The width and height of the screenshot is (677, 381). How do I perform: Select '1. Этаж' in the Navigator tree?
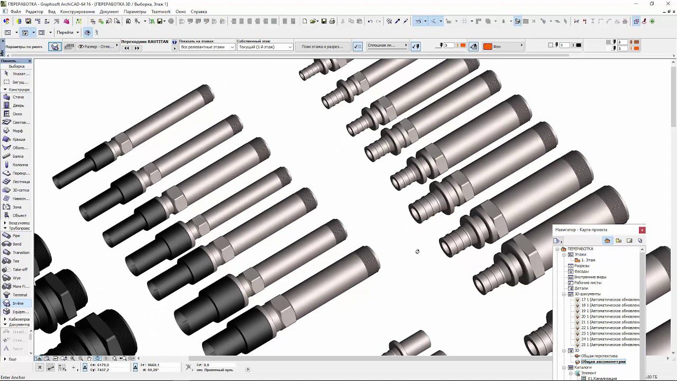pyautogui.click(x=588, y=260)
